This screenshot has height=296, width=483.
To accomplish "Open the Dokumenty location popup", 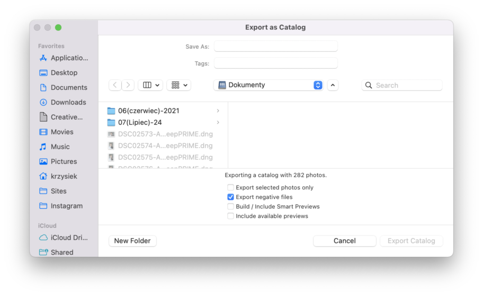I will [x=270, y=85].
